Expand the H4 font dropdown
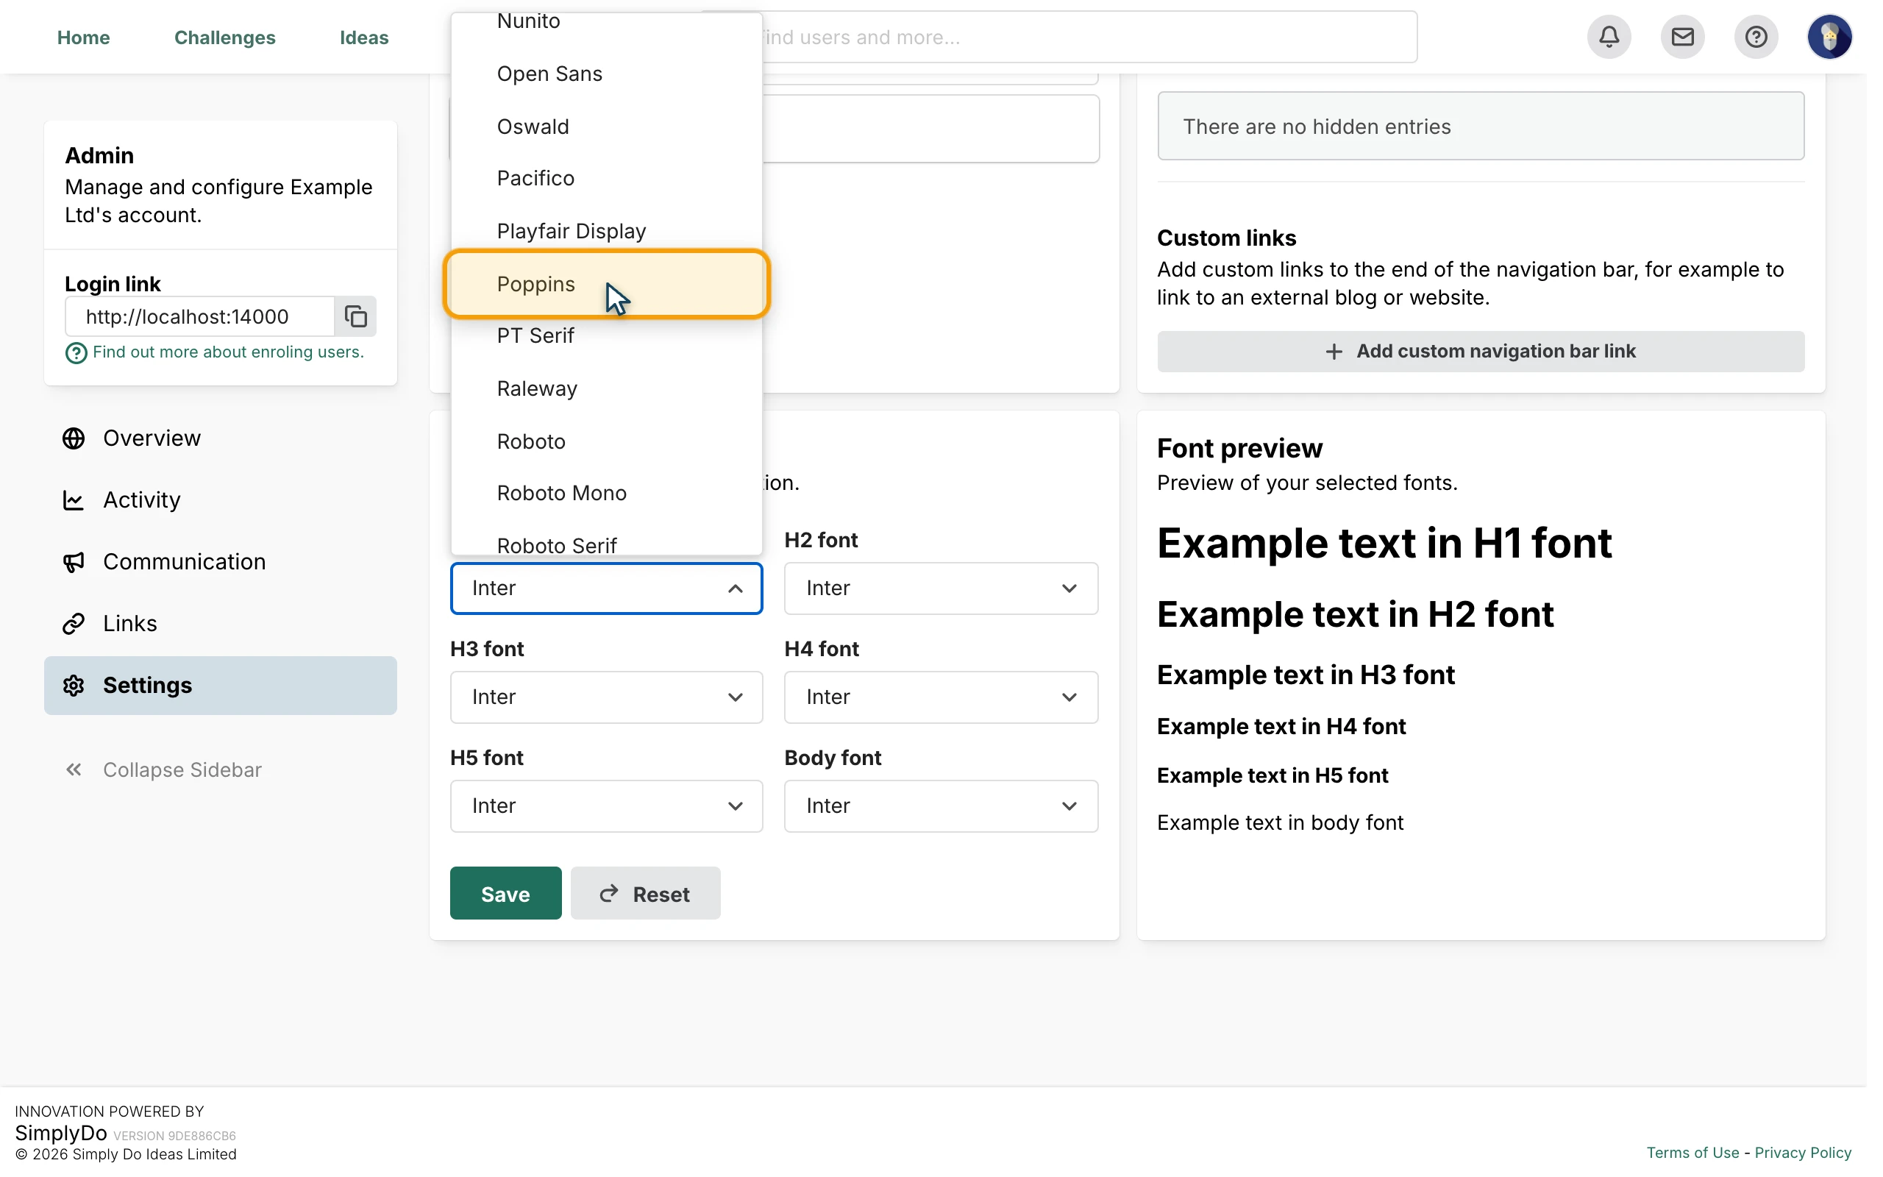Screen dimensions: 1883x1177 (x=941, y=697)
